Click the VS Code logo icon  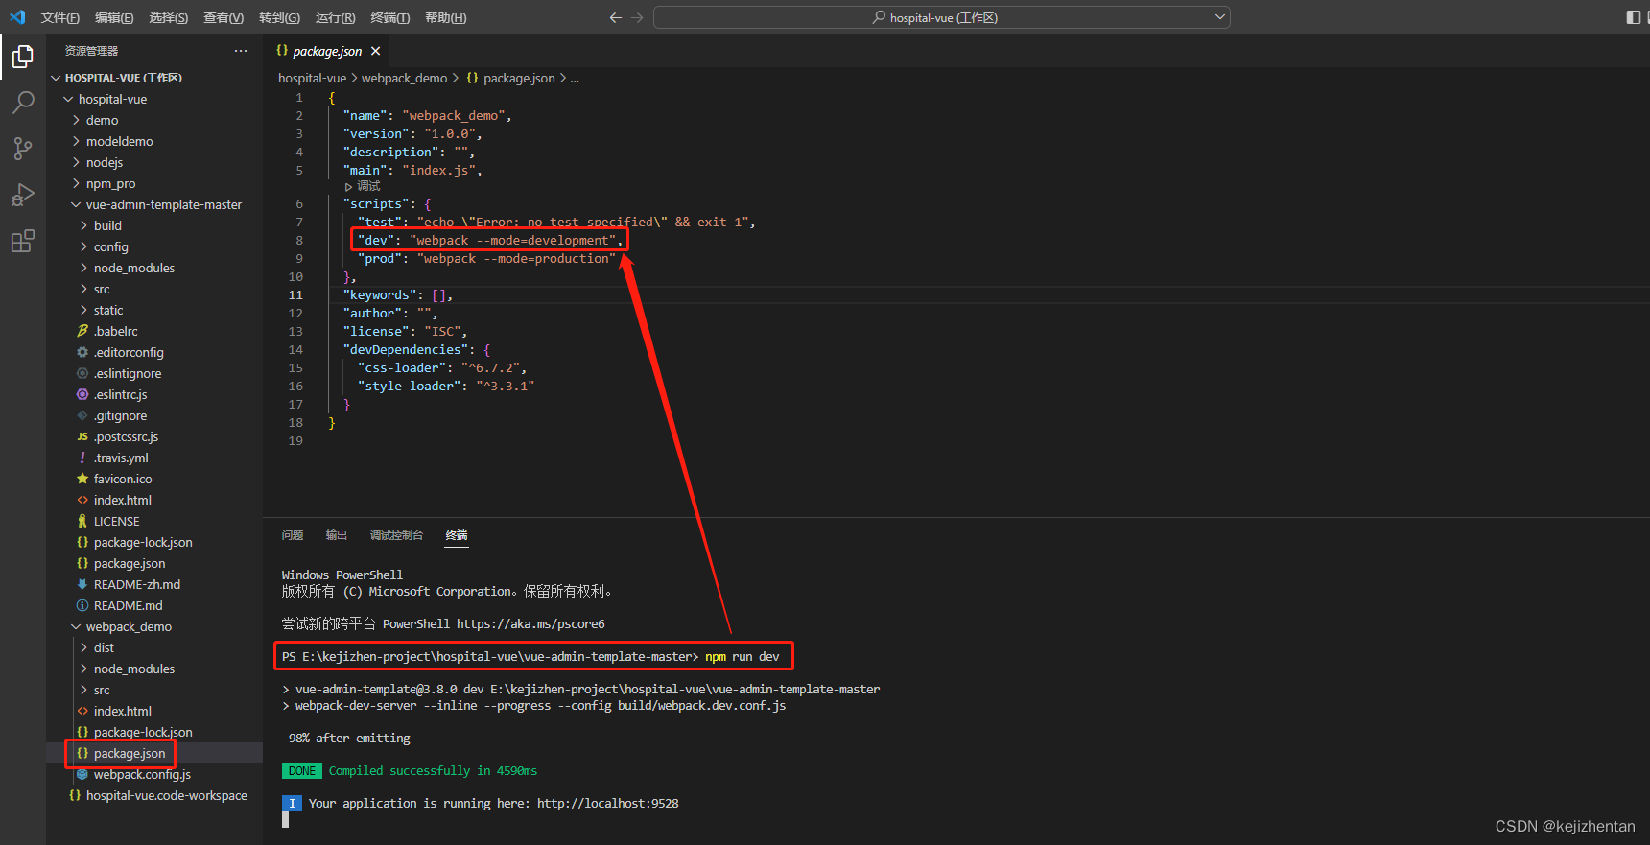pos(17,17)
